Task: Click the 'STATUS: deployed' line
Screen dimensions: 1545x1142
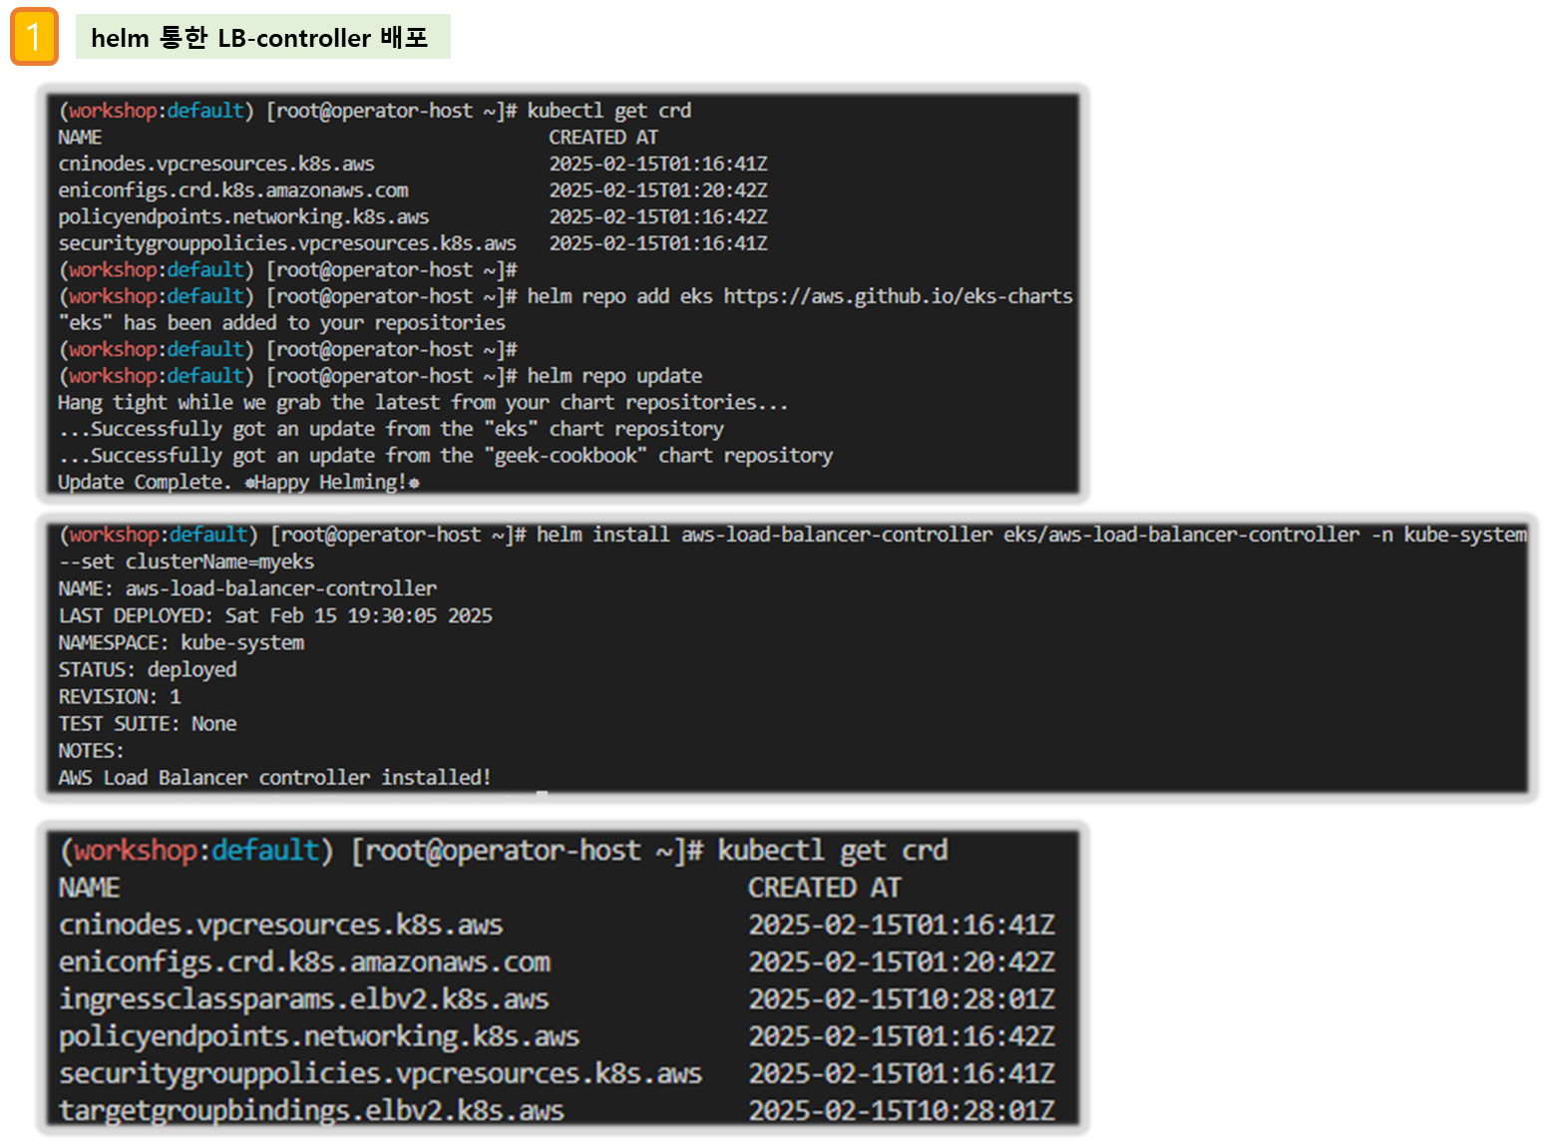Action: click(x=148, y=669)
